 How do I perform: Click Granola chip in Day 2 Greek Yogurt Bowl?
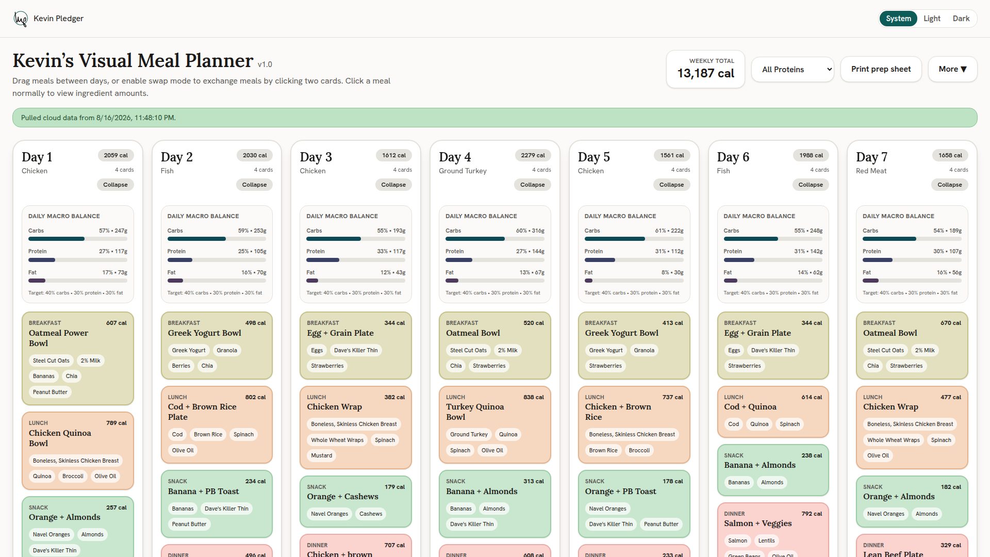click(227, 350)
